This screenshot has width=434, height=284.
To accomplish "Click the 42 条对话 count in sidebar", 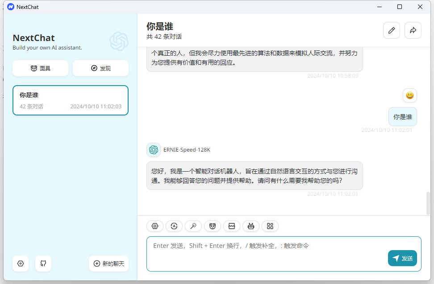I will click(32, 107).
